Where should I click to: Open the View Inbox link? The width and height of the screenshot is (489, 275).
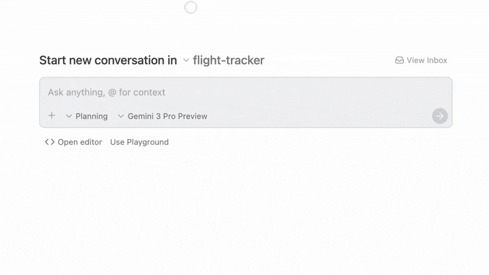click(x=427, y=61)
